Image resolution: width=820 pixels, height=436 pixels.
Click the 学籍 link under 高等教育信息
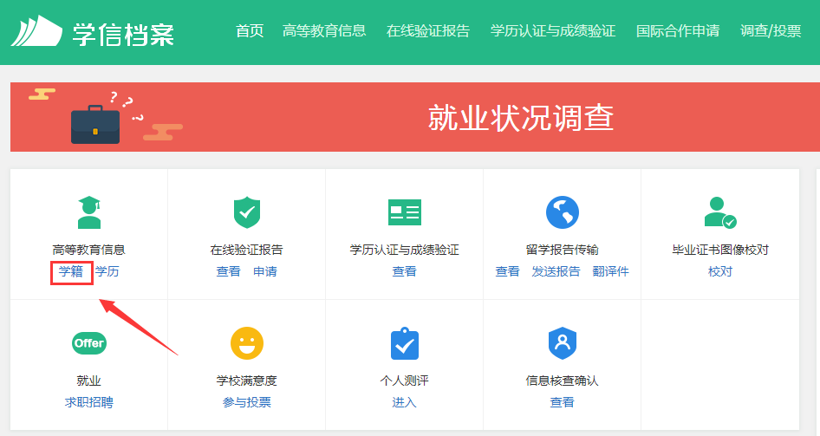[71, 271]
